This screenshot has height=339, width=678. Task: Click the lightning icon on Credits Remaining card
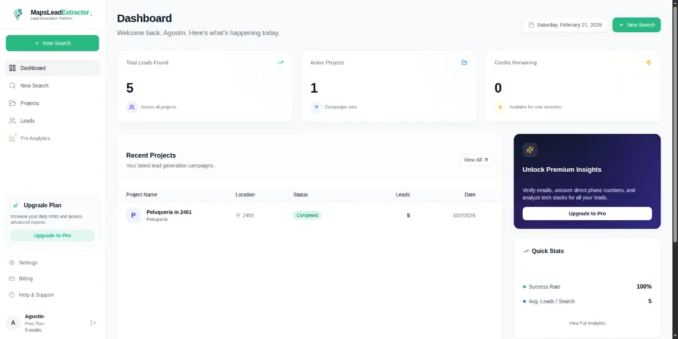coord(649,63)
